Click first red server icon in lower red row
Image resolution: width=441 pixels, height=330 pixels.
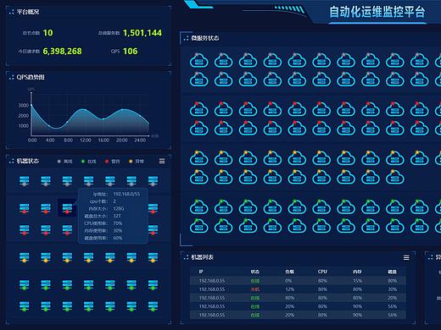(x=24, y=229)
